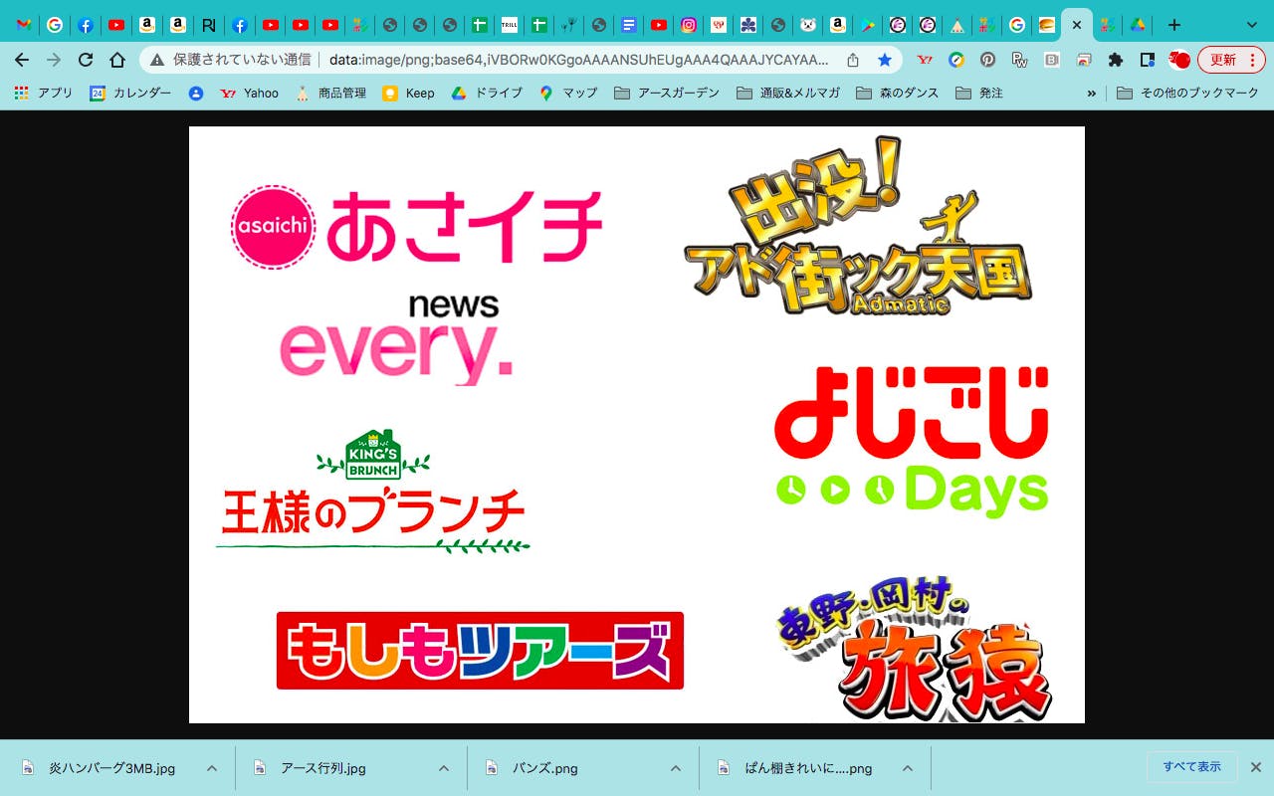The height and width of the screenshot is (796, 1274).
Task: Click the すべて表示 show all button
Action: 1191,767
